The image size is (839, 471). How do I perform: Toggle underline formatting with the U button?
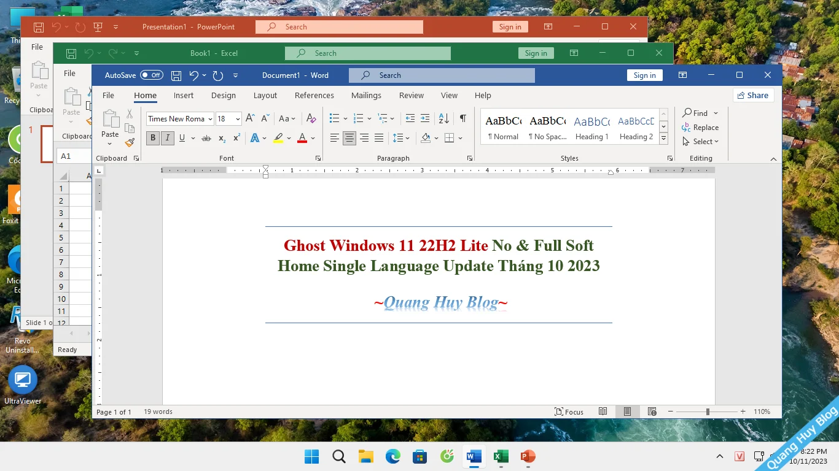[182, 138]
